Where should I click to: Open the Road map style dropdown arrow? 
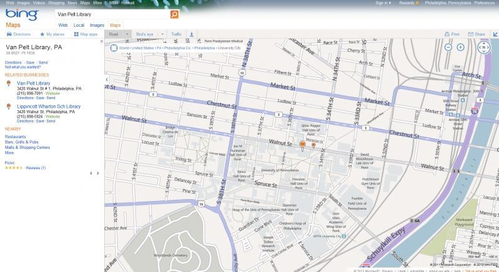tap(127, 34)
